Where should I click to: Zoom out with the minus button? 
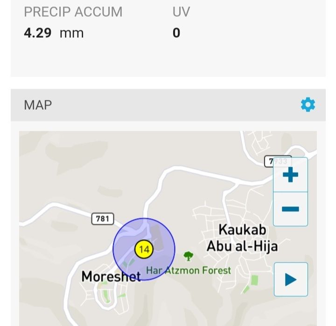tap(290, 209)
